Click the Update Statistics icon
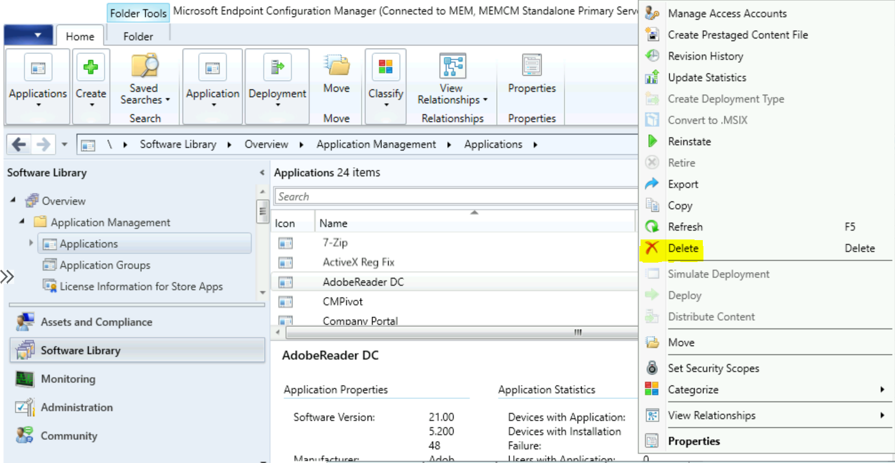 652,77
